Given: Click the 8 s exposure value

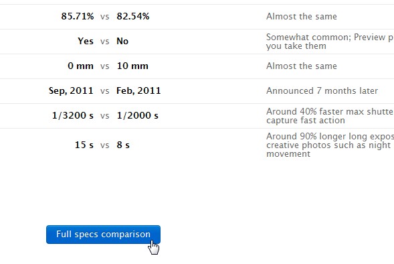Looking at the screenshot, I should pyautogui.click(x=123, y=145).
